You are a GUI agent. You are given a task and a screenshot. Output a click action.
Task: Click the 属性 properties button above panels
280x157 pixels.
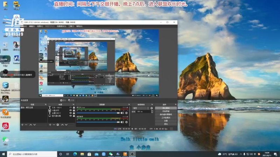pyautogui.click(x=63, y=100)
